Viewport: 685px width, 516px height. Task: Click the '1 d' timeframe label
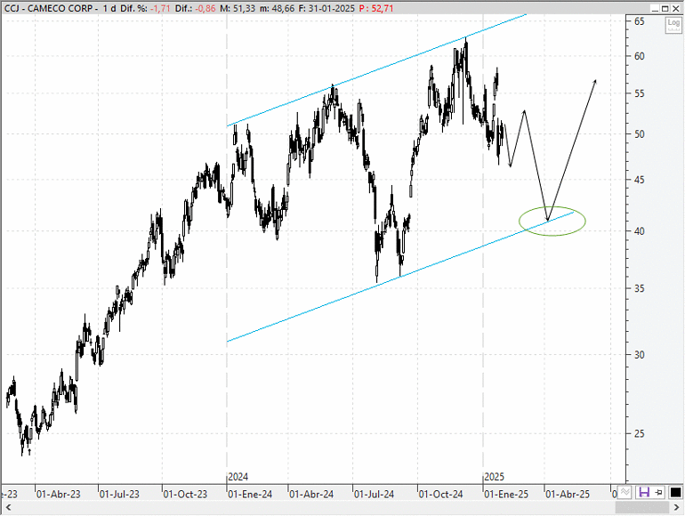coord(109,8)
